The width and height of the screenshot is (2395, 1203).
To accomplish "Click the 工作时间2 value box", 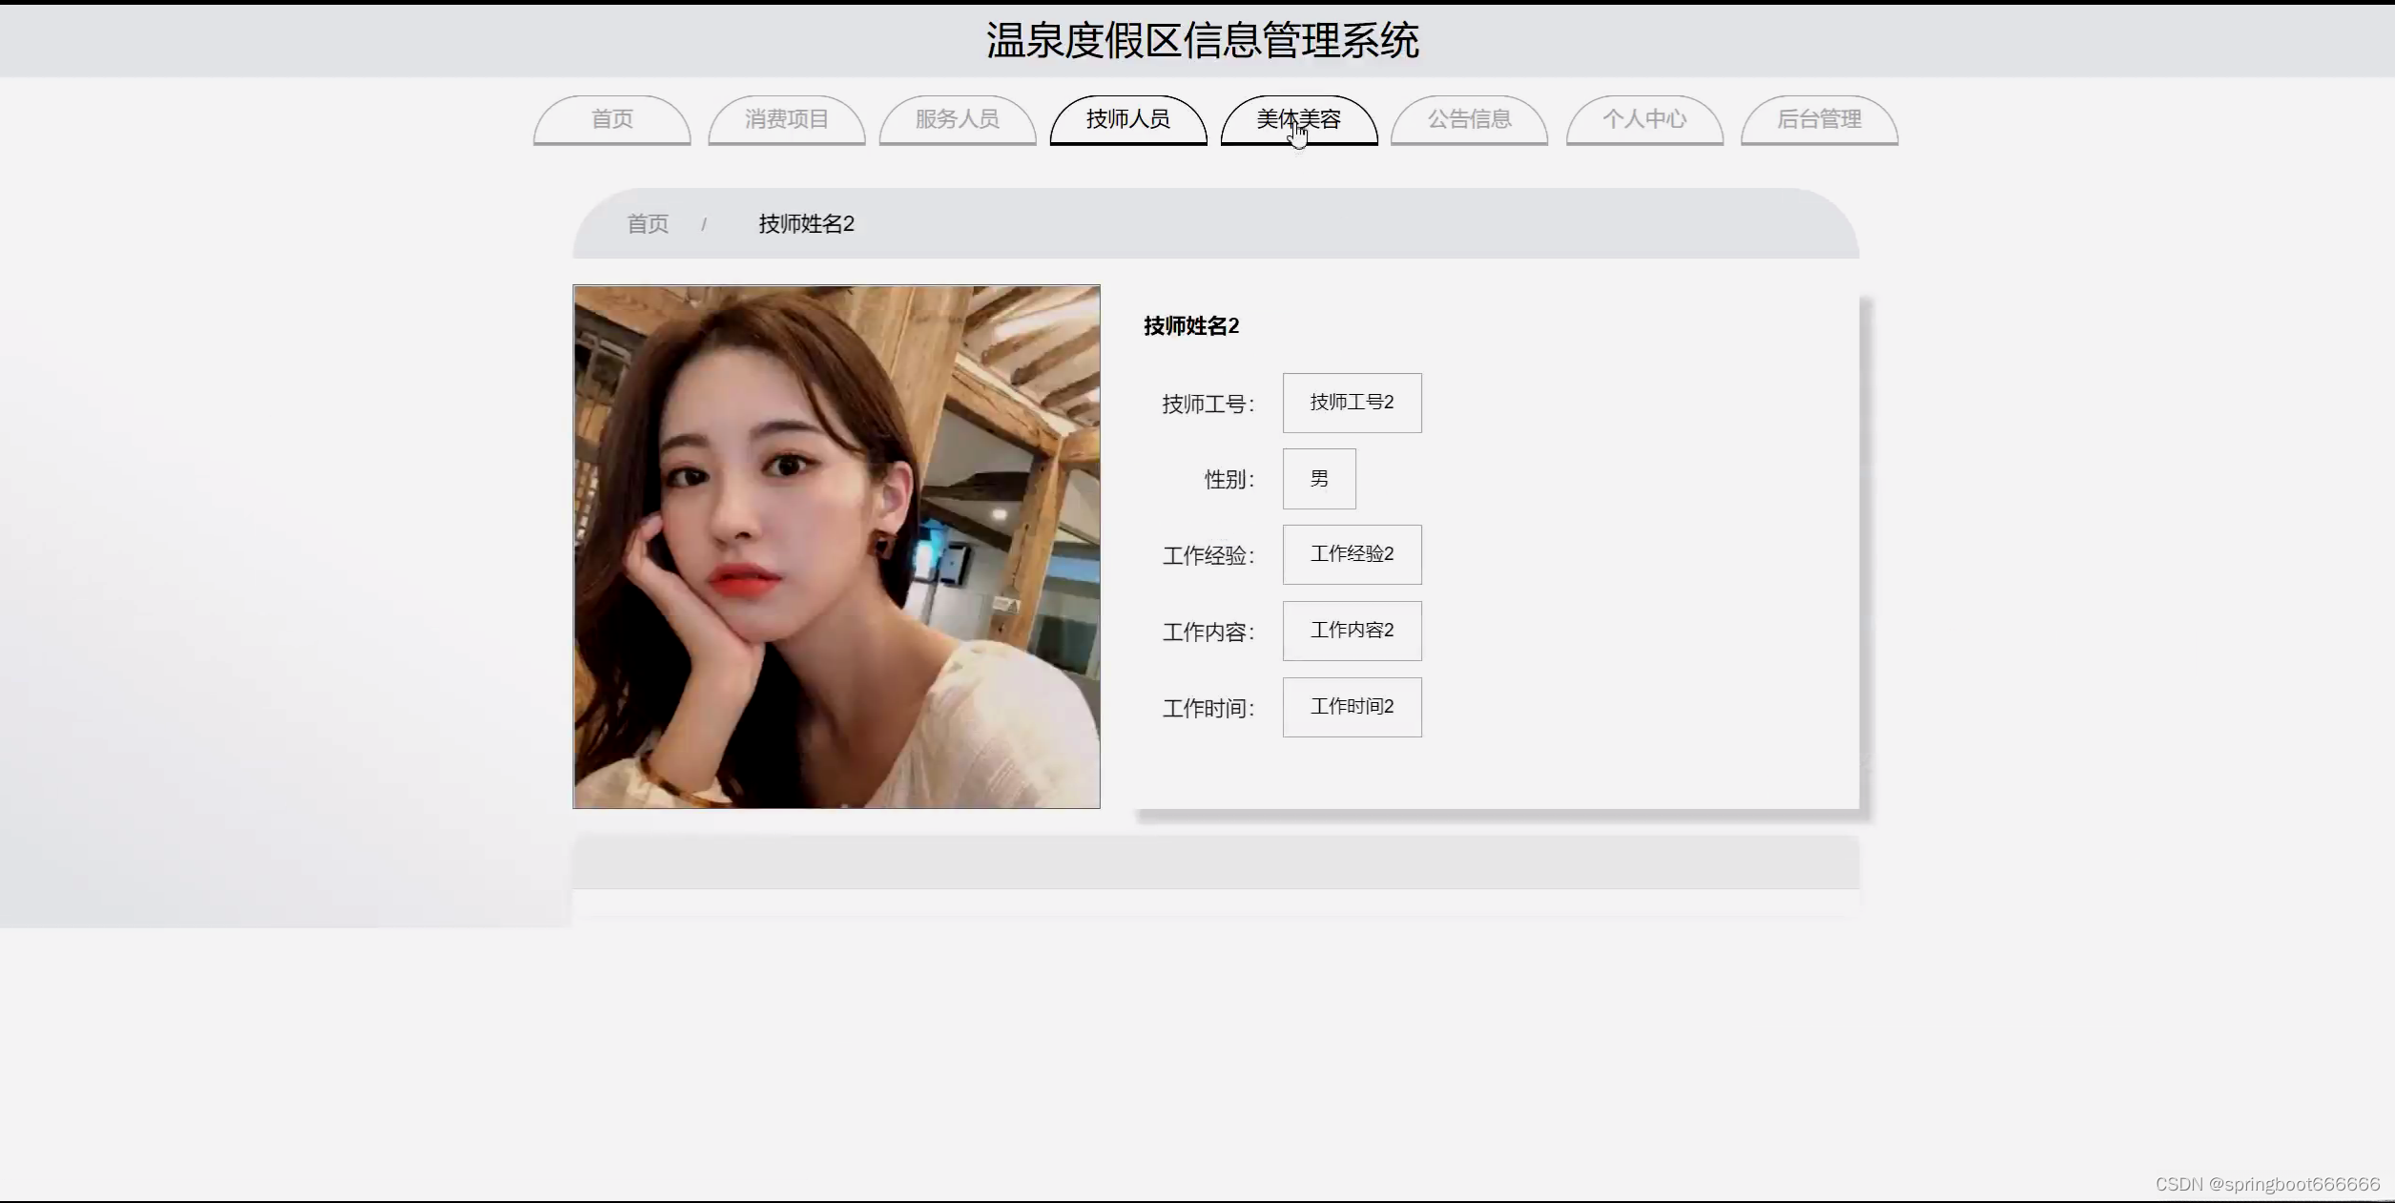I will pos(1351,707).
